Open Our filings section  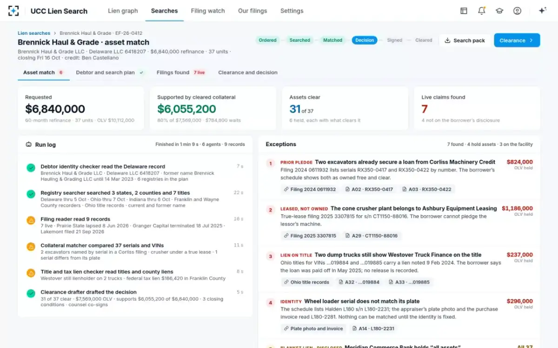(252, 11)
